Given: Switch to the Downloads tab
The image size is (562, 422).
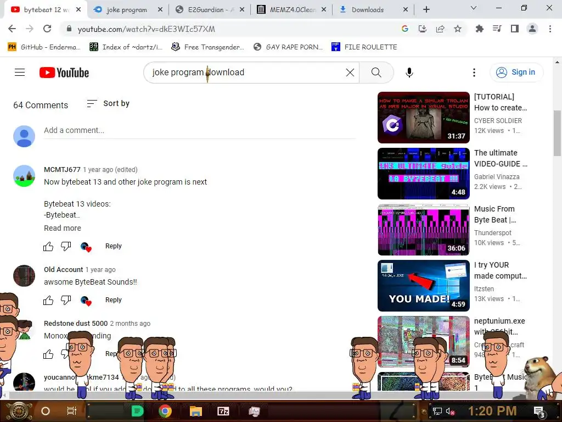Looking at the screenshot, I should point(367,10).
